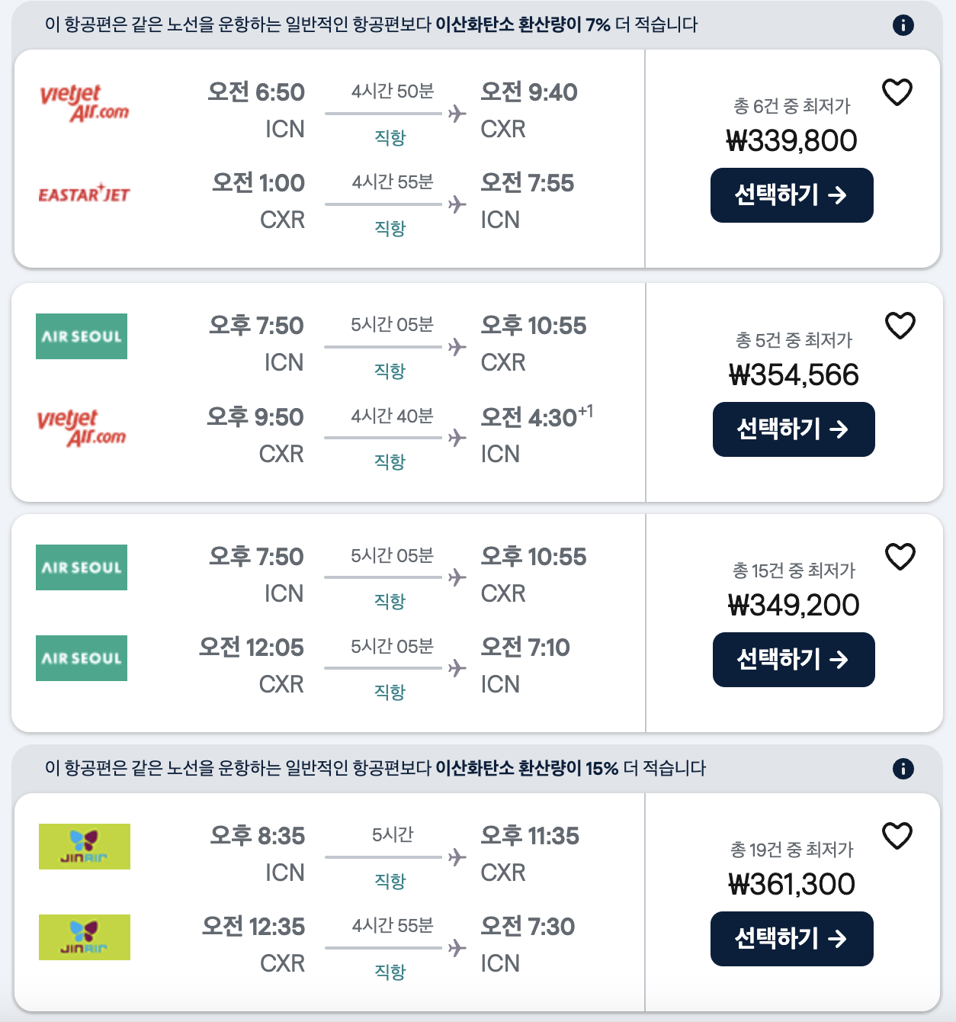Click the ₩349,200 lowest price label
The height and width of the screenshot is (1022, 956).
(x=794, y=604)
